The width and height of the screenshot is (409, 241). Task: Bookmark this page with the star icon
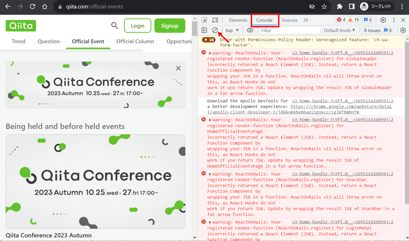click(324, 7)
